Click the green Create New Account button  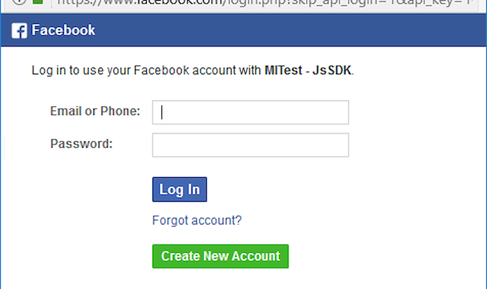[221, 256]
